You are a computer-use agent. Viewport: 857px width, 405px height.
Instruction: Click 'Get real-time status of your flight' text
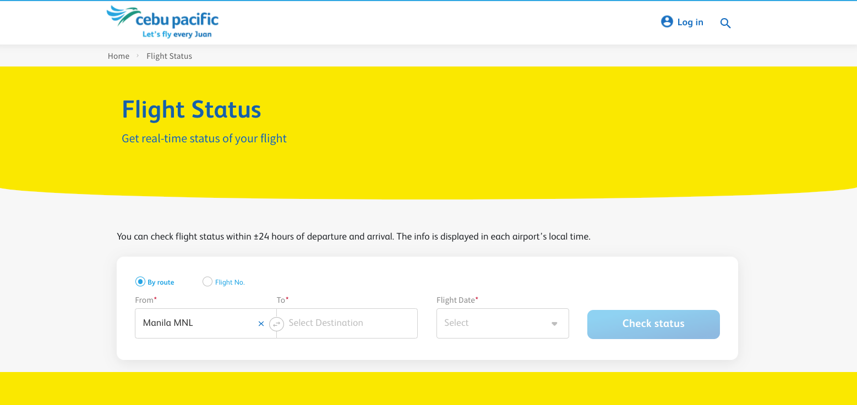[x=204, y=138]
